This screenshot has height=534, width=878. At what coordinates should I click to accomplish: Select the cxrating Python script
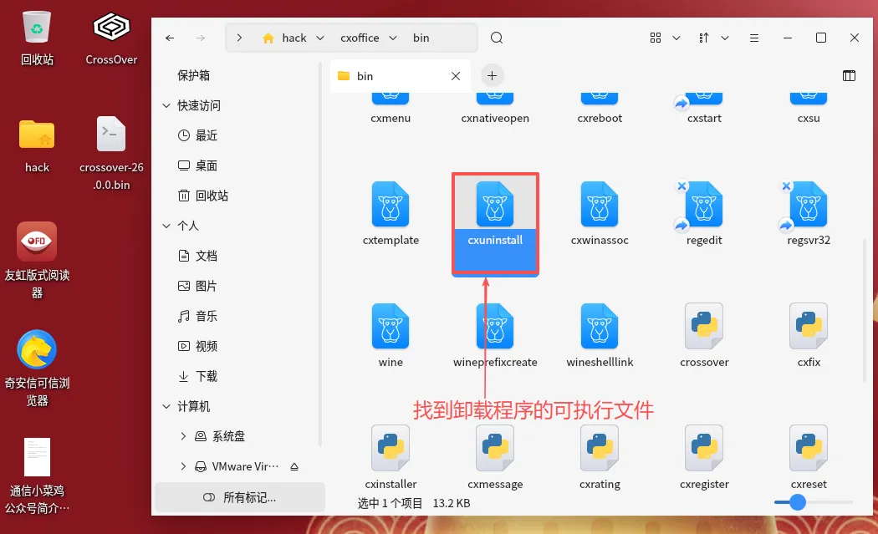tap(600, 448)
